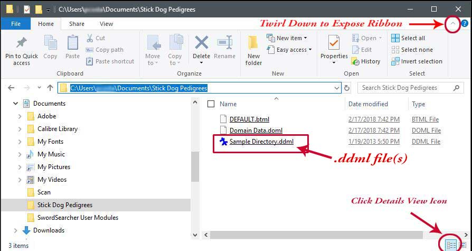Image resolution: width=472 pixels, height=251 pixels.
Task: Go Back using the left arrow
Action: tap(11, 88)
